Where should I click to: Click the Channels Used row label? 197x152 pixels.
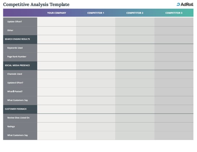pyautogui.click(x=14, y=74)
